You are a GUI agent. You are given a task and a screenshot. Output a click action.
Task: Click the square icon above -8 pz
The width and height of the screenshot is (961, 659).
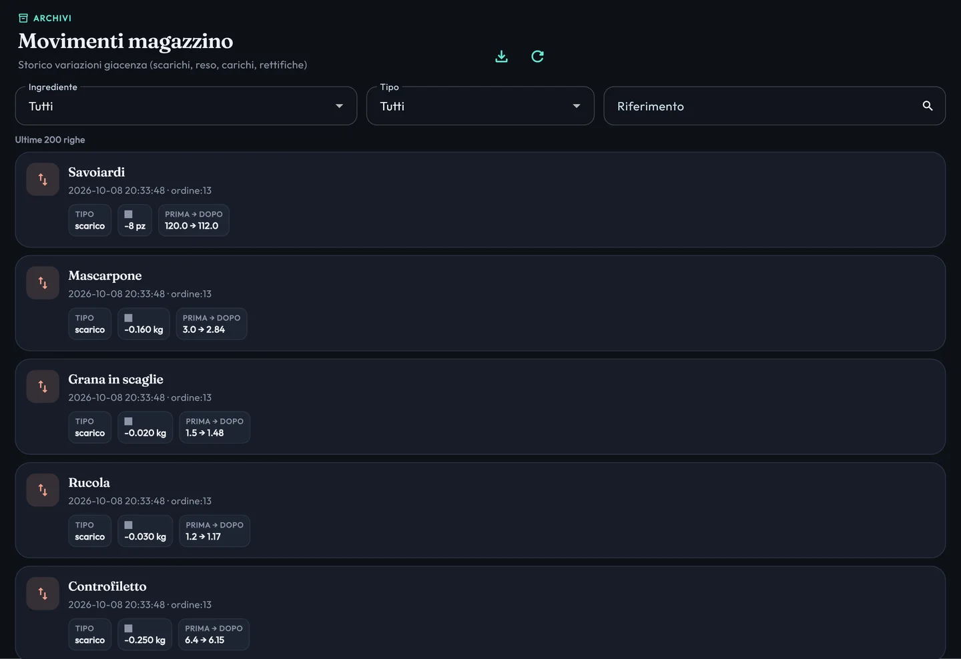[x=129, y=214]
